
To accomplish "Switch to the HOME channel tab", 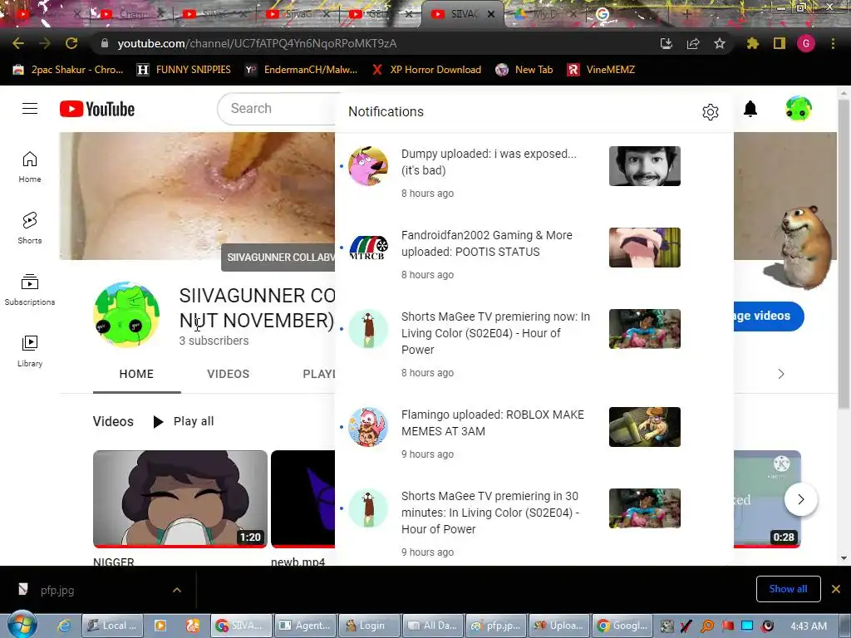I will pos(136,374).
